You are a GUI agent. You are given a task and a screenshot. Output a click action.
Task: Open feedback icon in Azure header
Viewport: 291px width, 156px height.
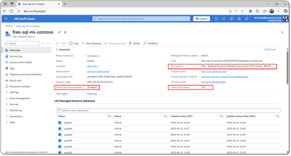point(247,19)
